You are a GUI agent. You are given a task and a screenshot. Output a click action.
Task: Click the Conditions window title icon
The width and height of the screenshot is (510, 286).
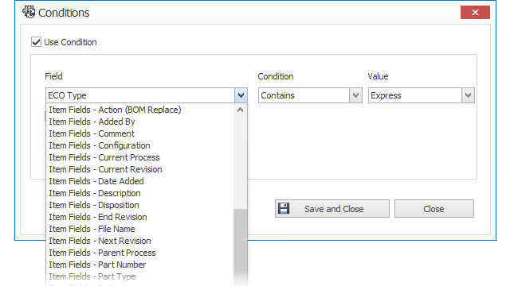click(29, 13)
